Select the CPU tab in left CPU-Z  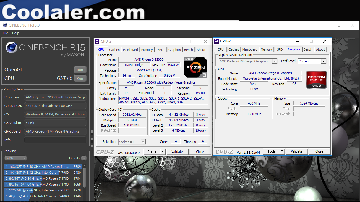click(101, 49)
